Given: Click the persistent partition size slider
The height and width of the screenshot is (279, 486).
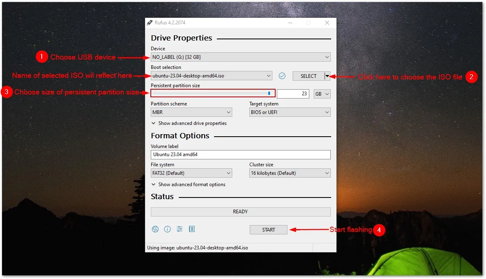Looking at the screenshot, I should 213,93.
